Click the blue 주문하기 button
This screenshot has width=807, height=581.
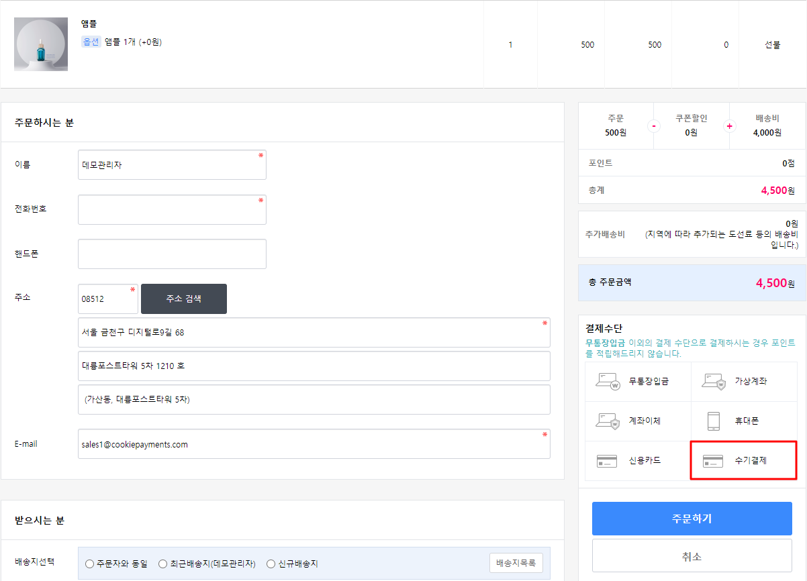692,519
